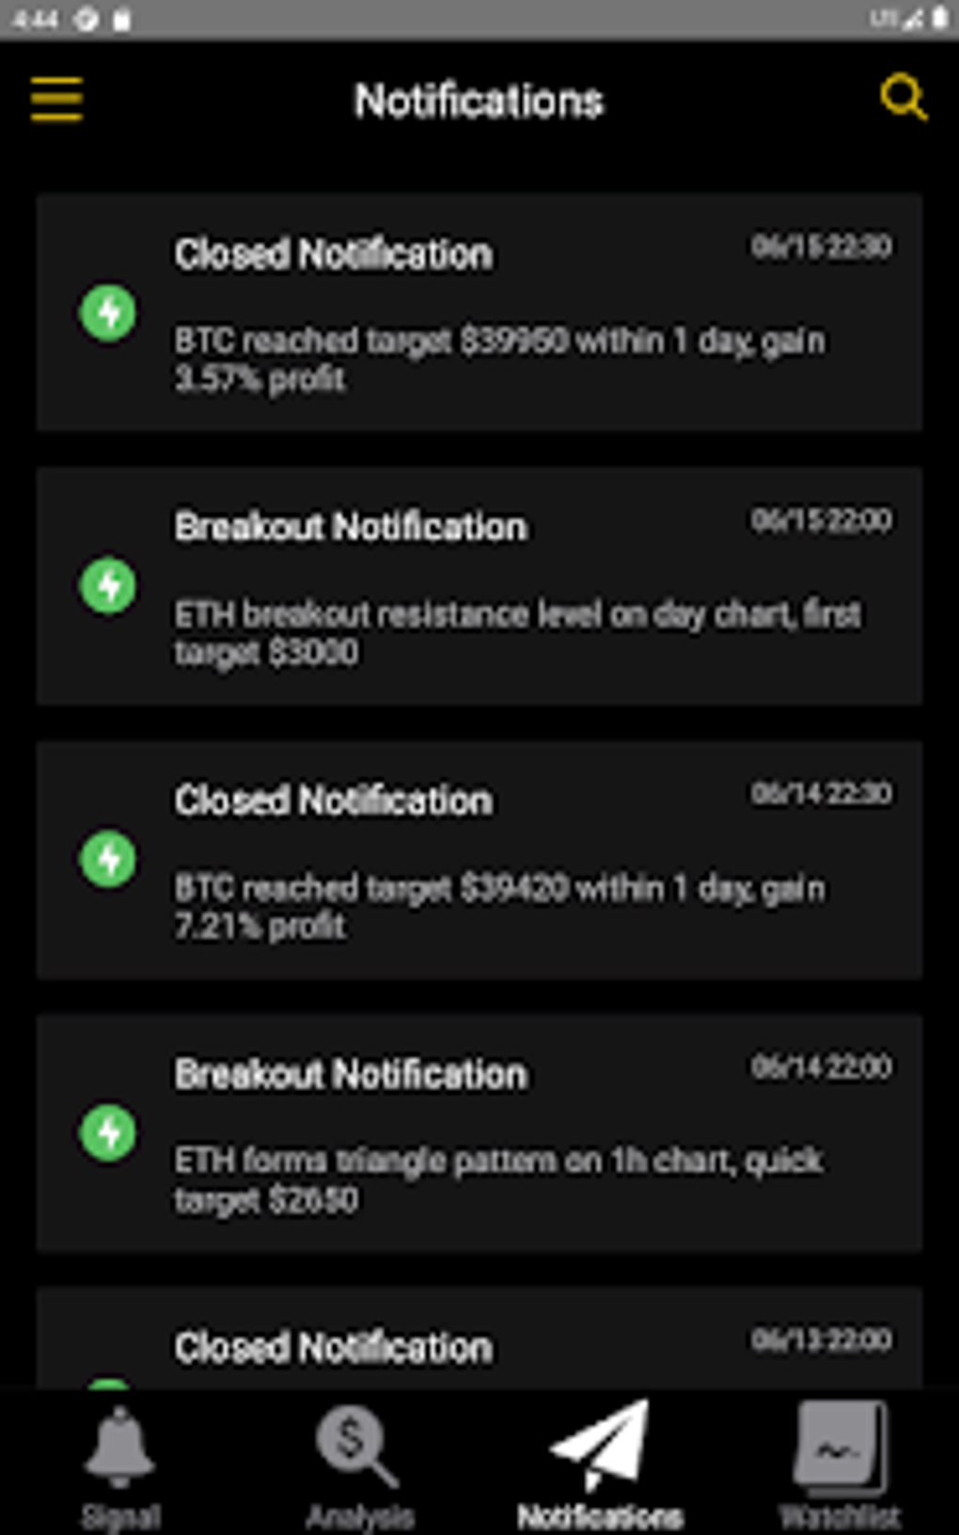Switch to the Signal tab label
959x1535 pixels.
pyautogui.click(x=120, y=1516)
